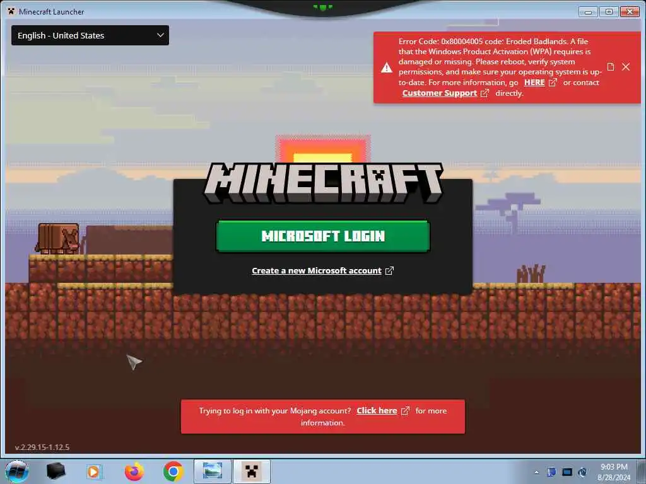Show hidden system tray icons arrow

click(536, 473)
